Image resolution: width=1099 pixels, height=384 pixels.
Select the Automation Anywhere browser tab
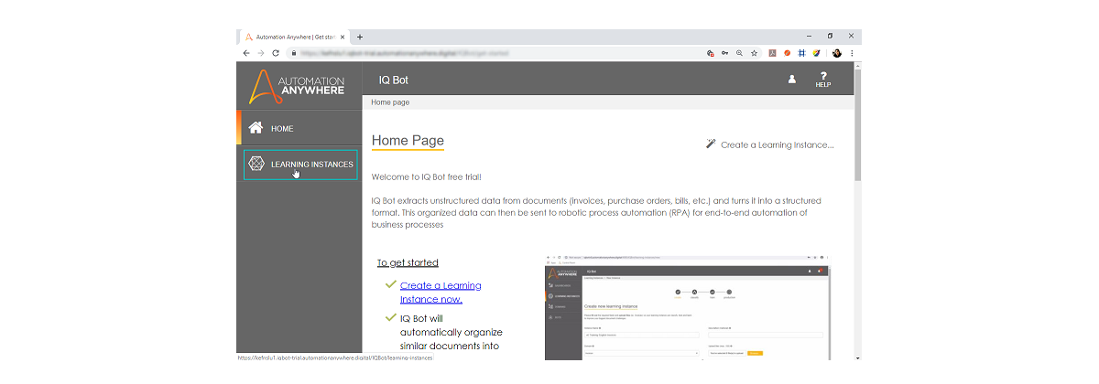click(x=294, y=37)
